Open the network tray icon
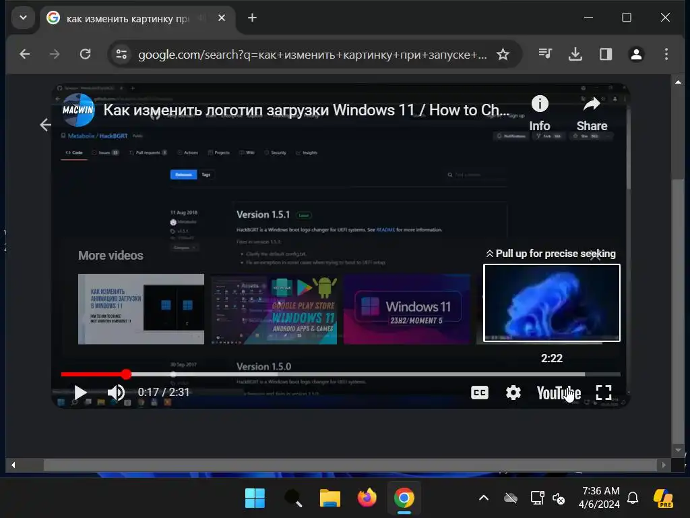 coord(537,498)
